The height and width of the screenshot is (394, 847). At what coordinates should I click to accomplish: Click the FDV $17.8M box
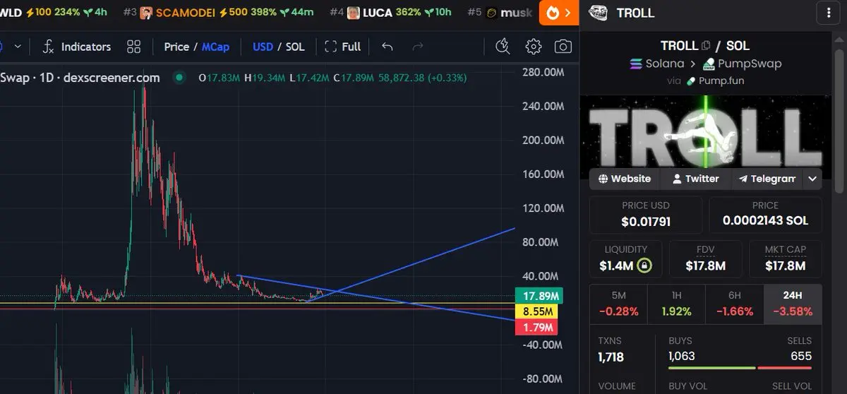point(706,258)
